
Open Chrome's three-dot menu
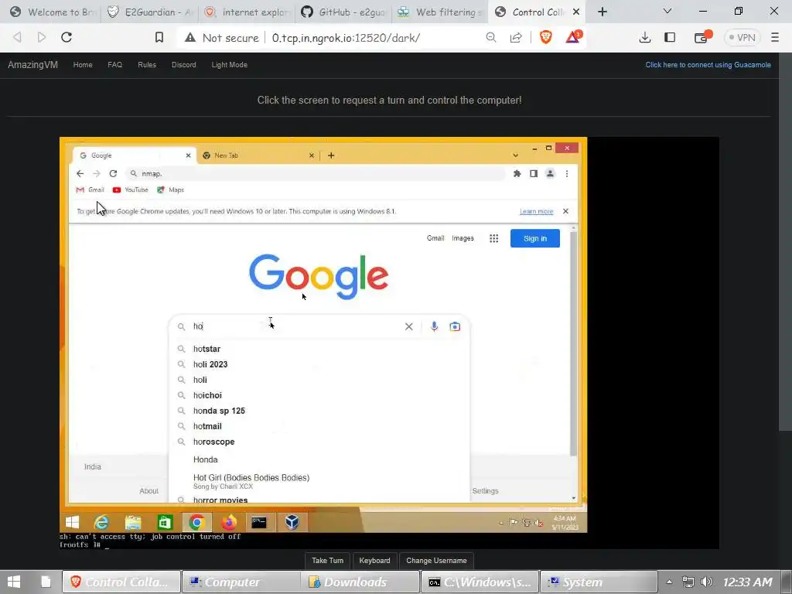(x=567, y=174)
